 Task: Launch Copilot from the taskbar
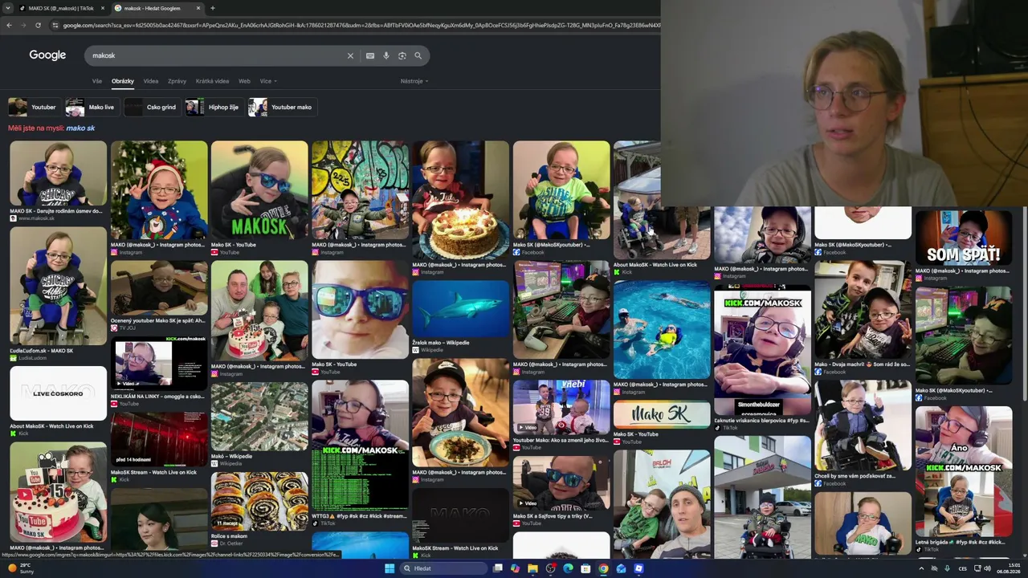[515, 568]
